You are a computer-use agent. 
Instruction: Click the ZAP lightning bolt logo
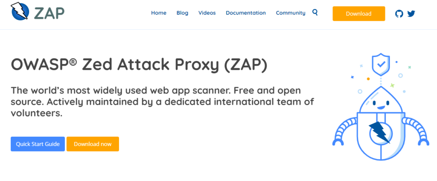(x=20, y=11)
